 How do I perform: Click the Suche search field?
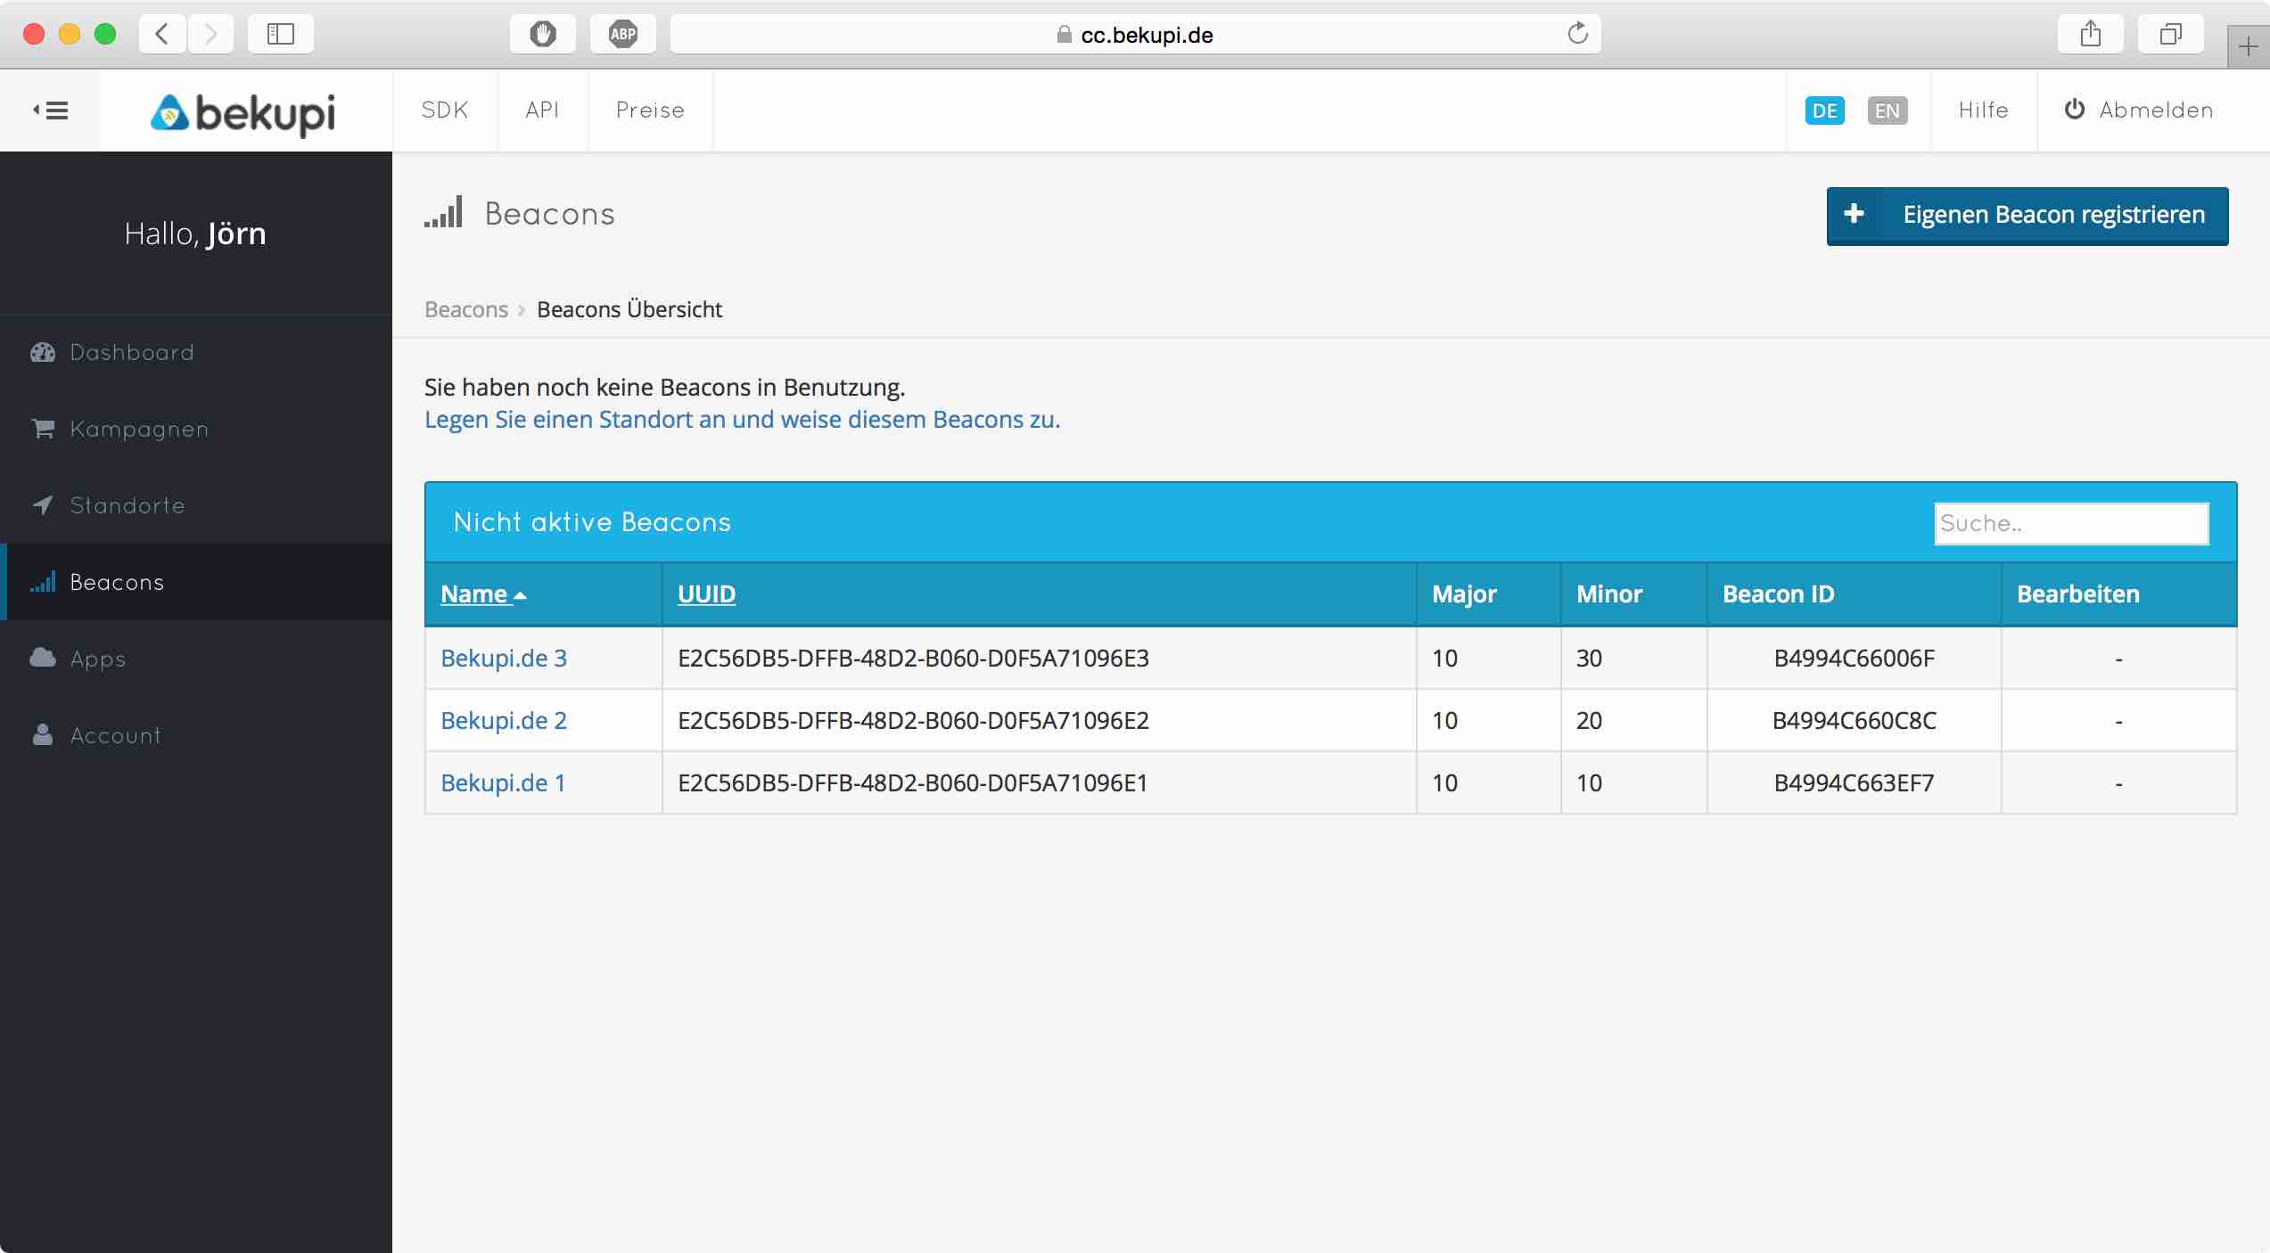(2070, 524)
